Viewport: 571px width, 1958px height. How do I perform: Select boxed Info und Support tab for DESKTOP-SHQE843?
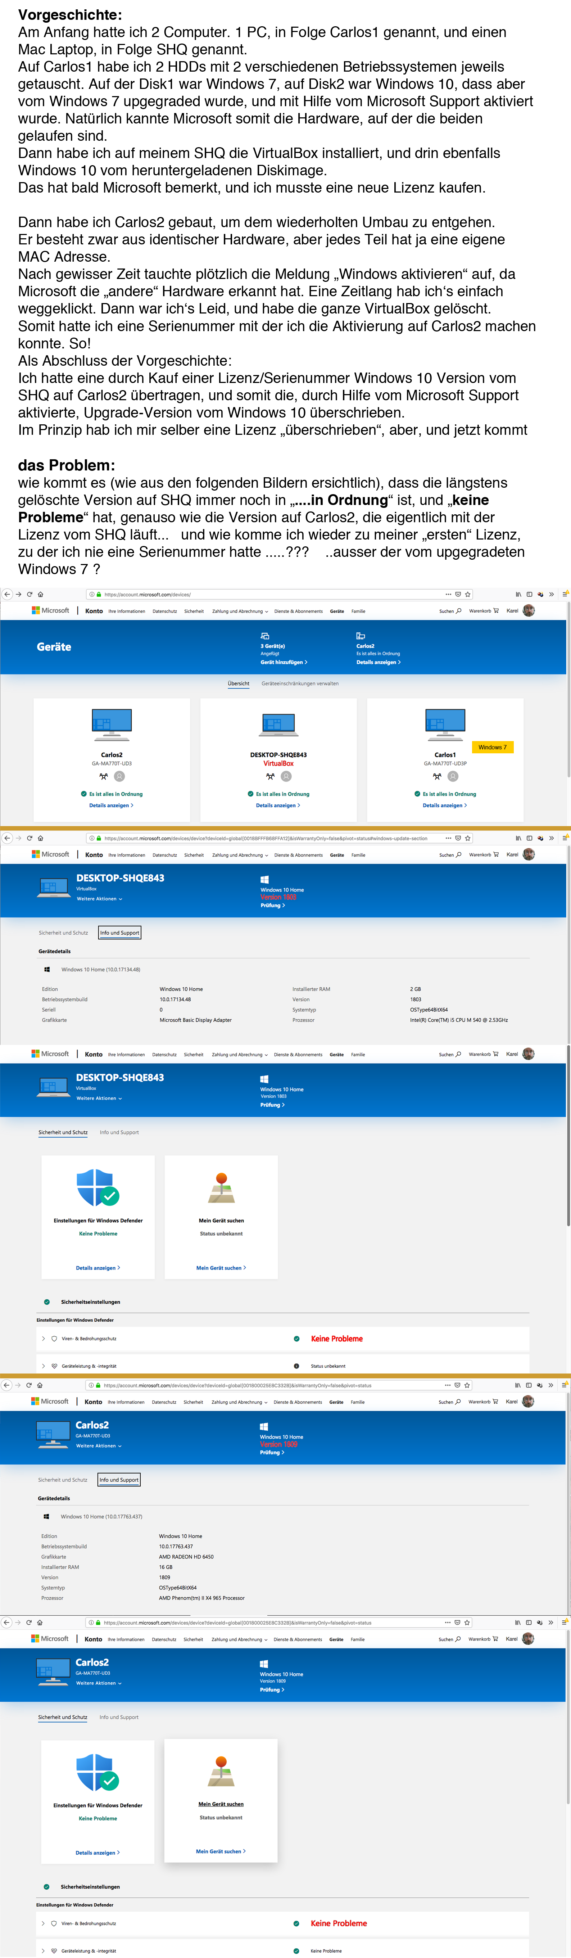pyautogui.click(x=119, y=933)
